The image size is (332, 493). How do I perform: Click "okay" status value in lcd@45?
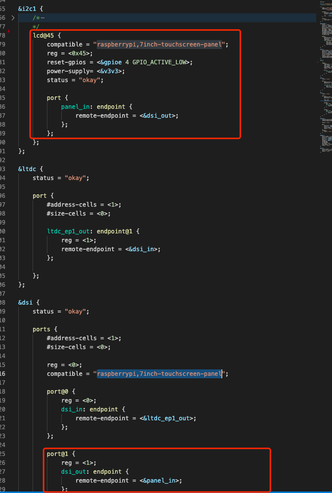[89, 80]
